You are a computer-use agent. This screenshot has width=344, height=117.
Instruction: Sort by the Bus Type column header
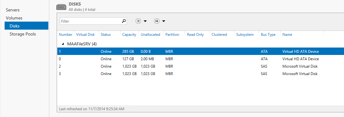[268, 35]
